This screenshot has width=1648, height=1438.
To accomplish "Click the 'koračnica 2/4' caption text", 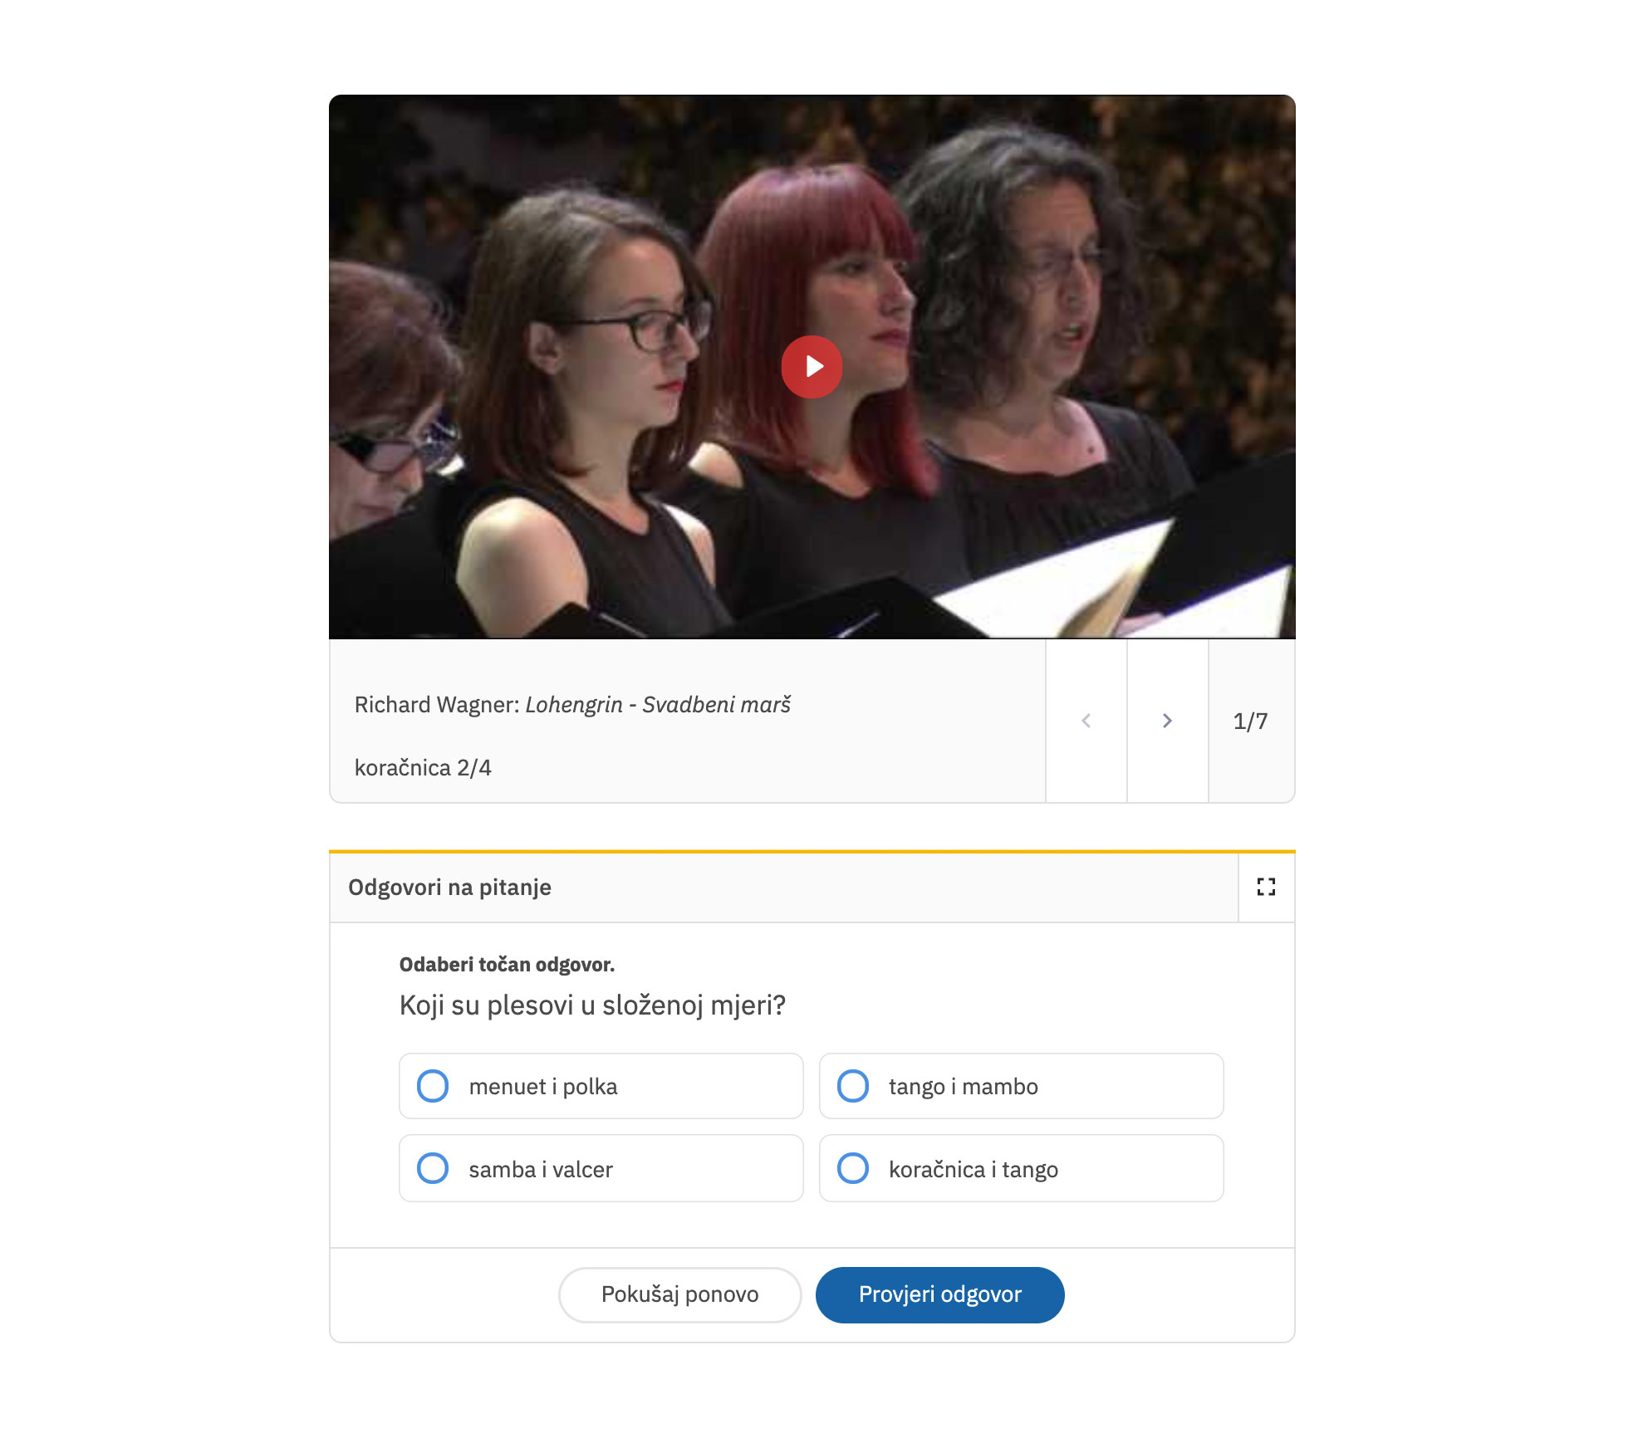I will [x=423, y=767].
